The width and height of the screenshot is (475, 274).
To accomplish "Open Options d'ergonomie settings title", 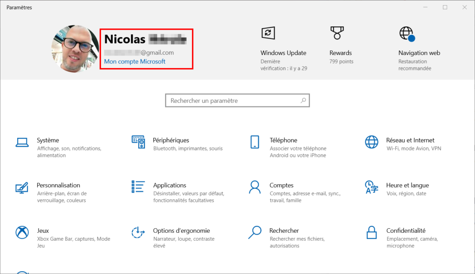I will tap(181, 230).
